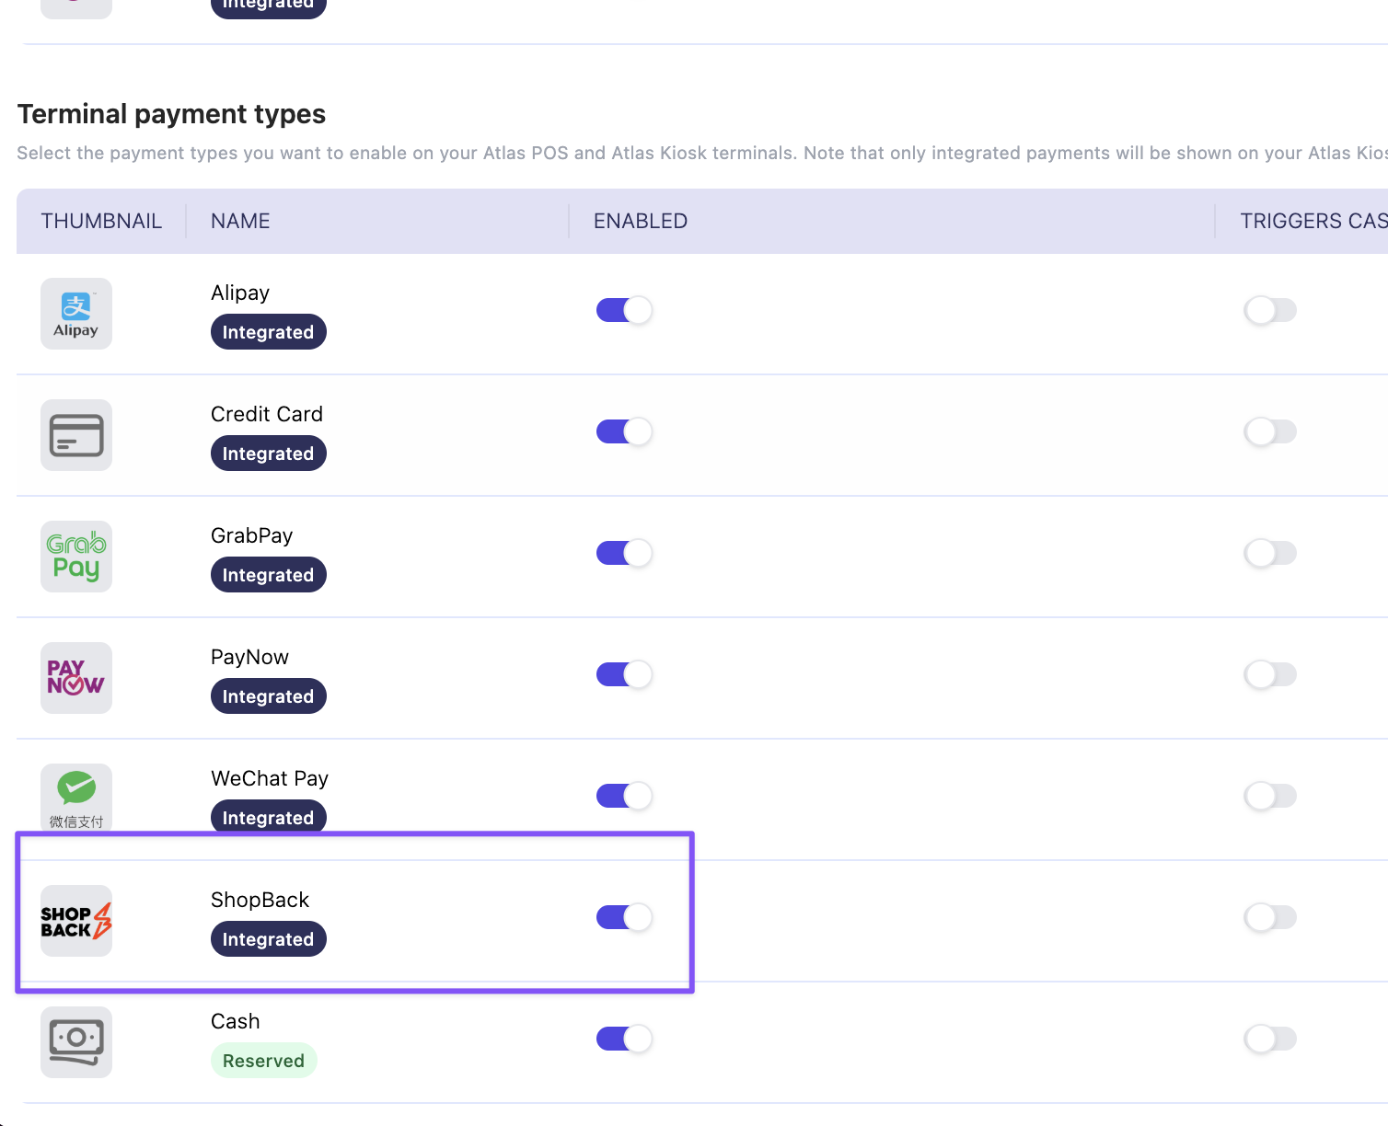Disable the Alipay enabled toggle
This screenshot has height=1126, width=1388.
coord(624,310)
